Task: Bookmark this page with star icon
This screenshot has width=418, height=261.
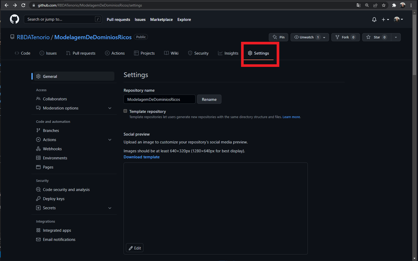Action: point(384,5)
